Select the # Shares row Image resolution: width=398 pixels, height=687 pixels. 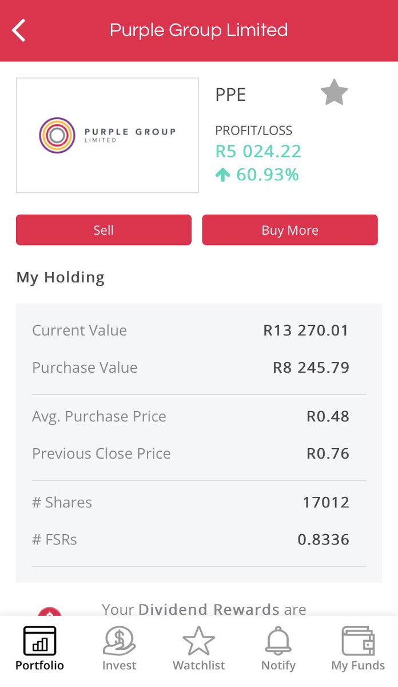pyautogui.click(x=198, y=502)
